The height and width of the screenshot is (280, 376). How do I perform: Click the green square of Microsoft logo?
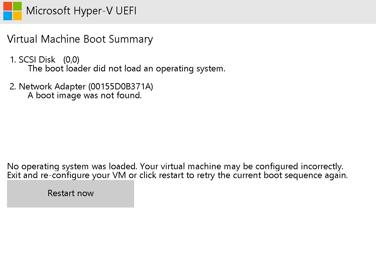pyautogui.click(x=17, y=6)
